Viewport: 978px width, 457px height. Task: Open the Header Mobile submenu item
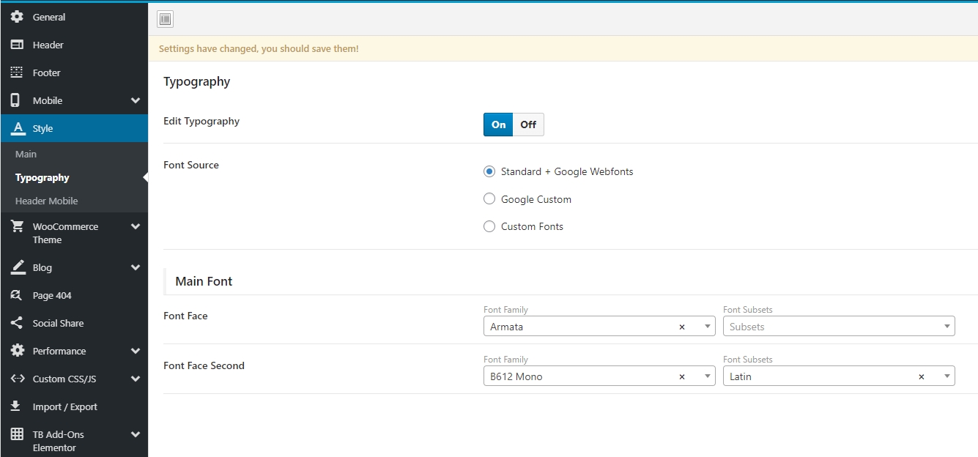coord(46,201)
